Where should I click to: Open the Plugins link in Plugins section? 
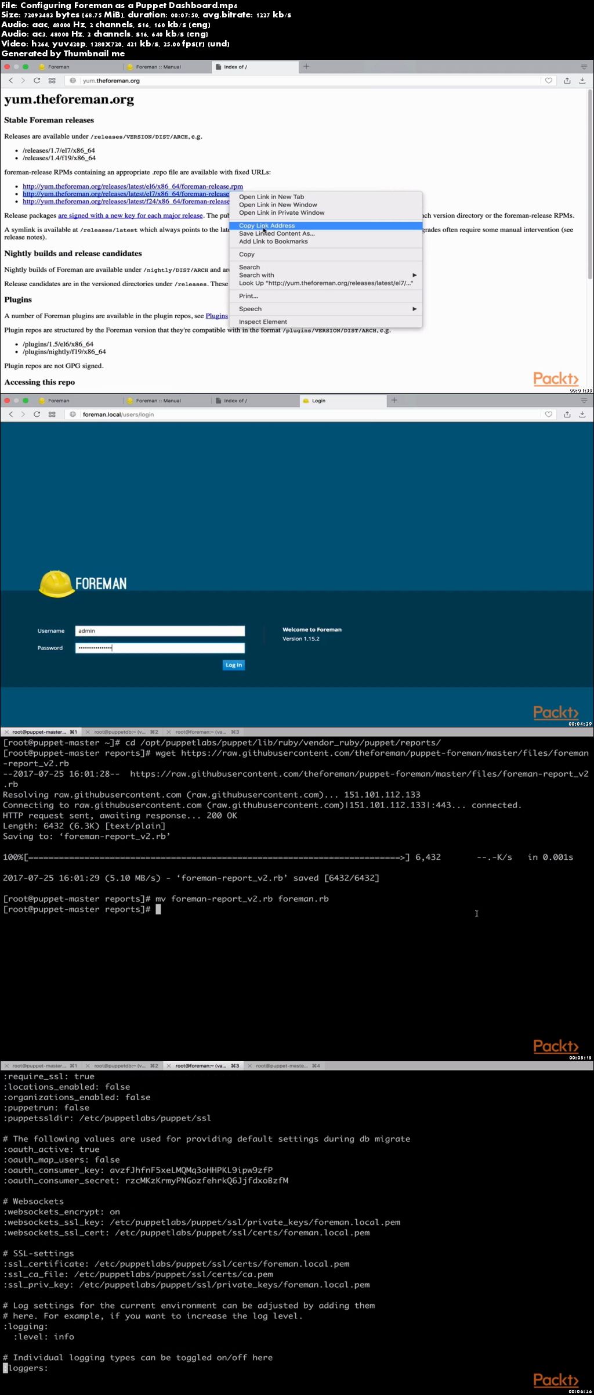217,316
